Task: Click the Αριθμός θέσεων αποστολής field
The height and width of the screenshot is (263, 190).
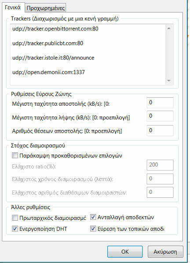Action: [160, 130]
